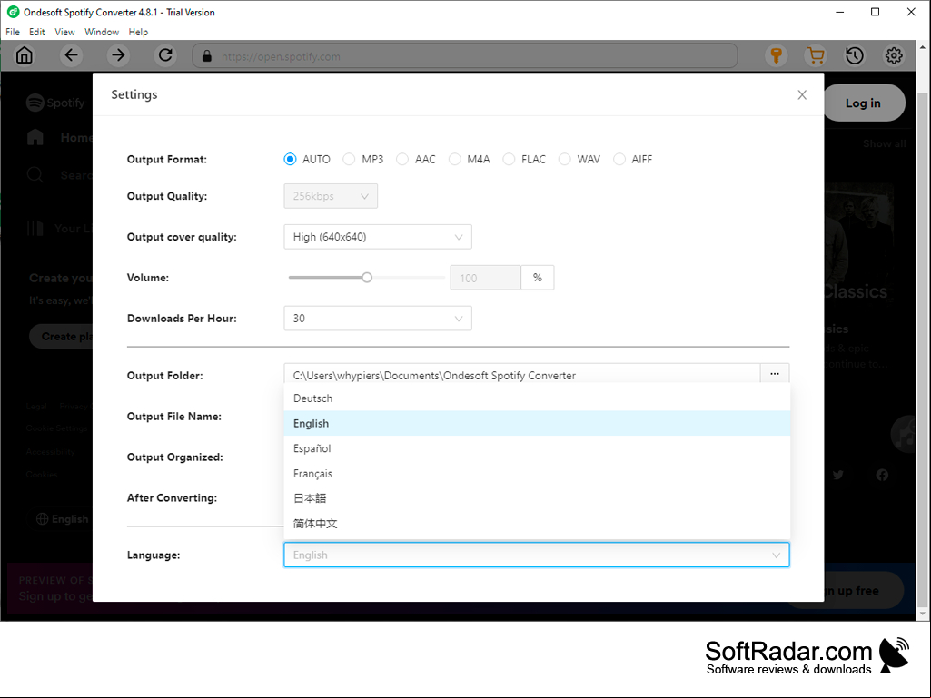Click the Spotify Your Library icon

35,228
